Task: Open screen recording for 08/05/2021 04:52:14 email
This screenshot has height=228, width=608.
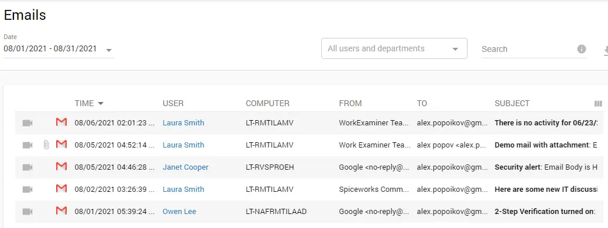Action: (28, 145)
